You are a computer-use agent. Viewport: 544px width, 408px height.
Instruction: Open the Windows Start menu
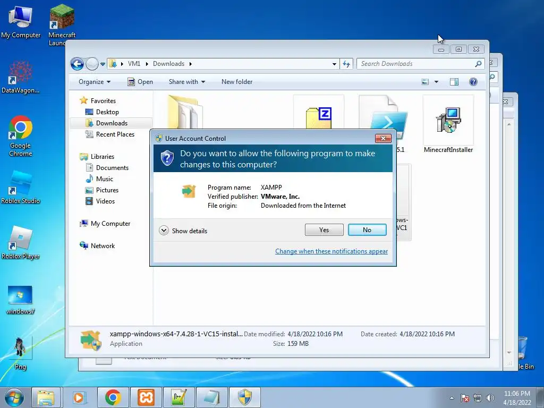(14, 397)
